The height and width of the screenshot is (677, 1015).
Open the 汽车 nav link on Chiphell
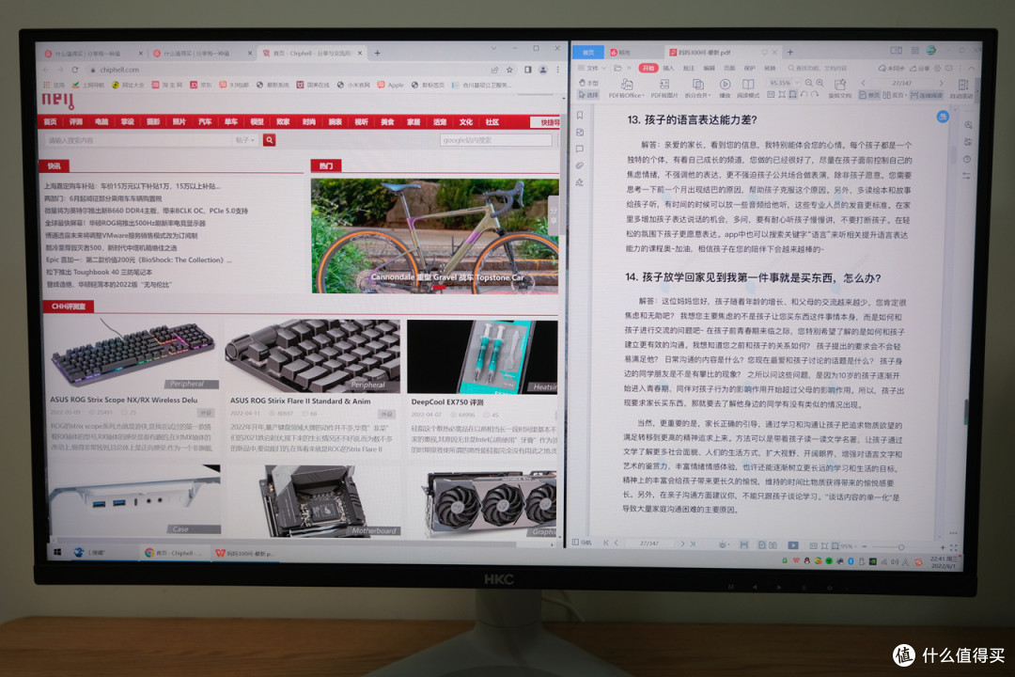(205, 122)
